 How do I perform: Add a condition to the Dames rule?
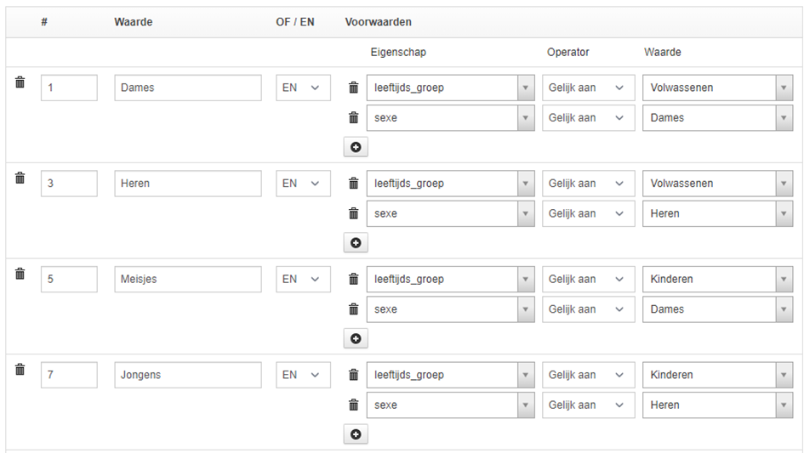356,147
